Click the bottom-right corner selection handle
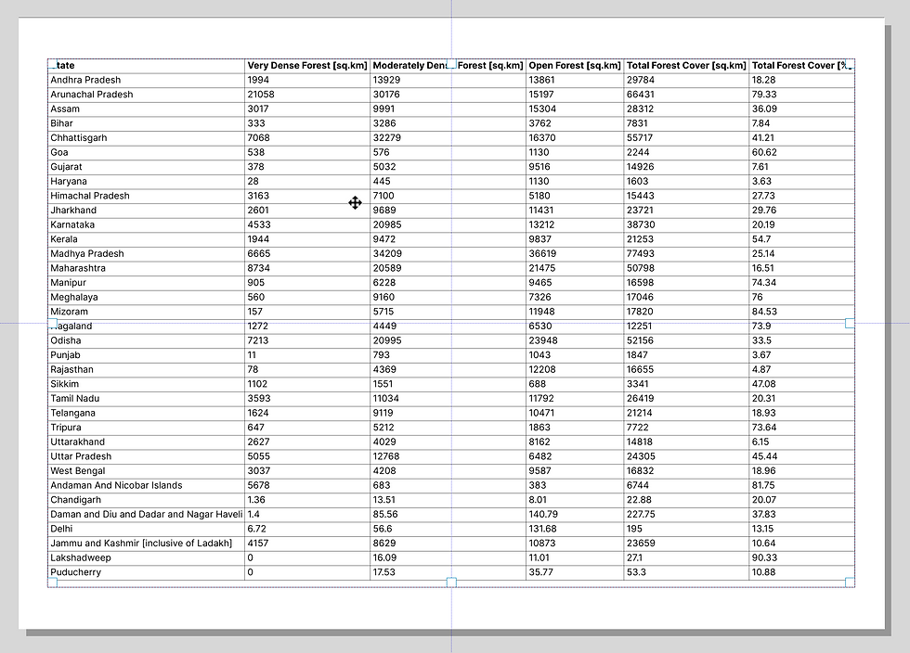This screenshot has height=653, width=910. click(x=850, y=583)
